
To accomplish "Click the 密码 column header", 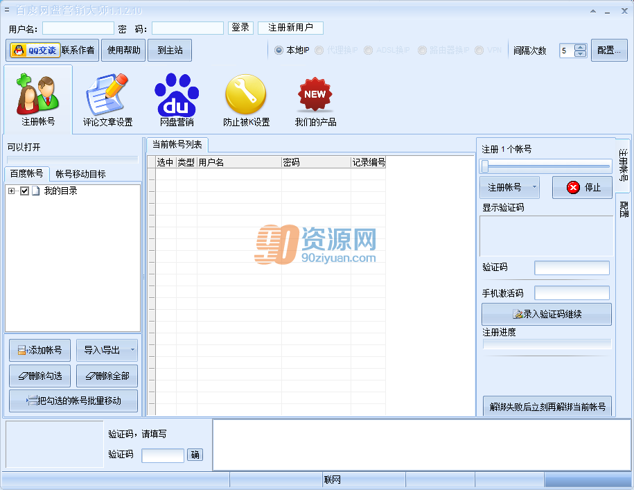I will (316, 162).
